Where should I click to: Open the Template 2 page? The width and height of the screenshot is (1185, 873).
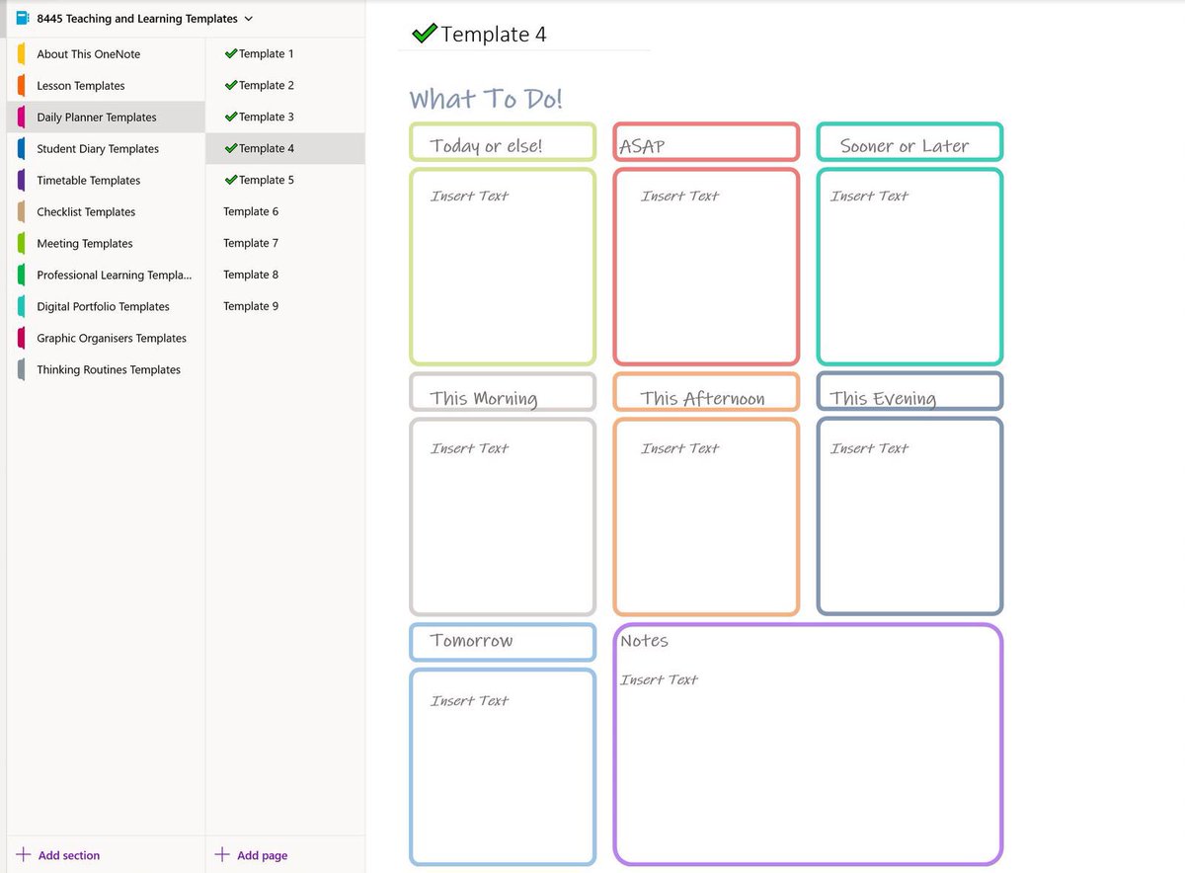(x=285, y=86)
